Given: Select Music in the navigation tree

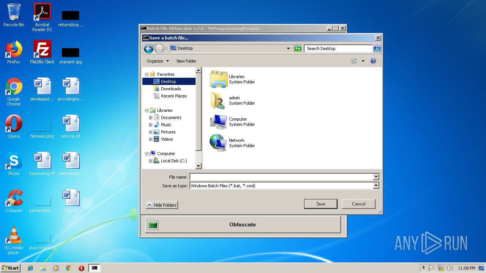Looking at the screenshot, I should (166, 125).
